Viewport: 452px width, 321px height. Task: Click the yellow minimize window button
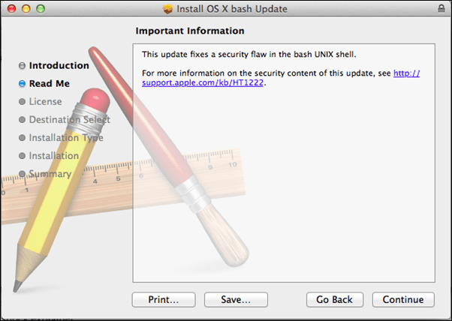tap(26, 9)
